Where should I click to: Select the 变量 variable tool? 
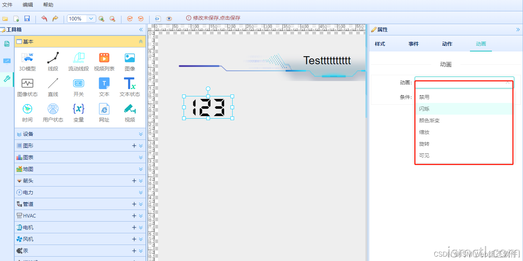79,112
